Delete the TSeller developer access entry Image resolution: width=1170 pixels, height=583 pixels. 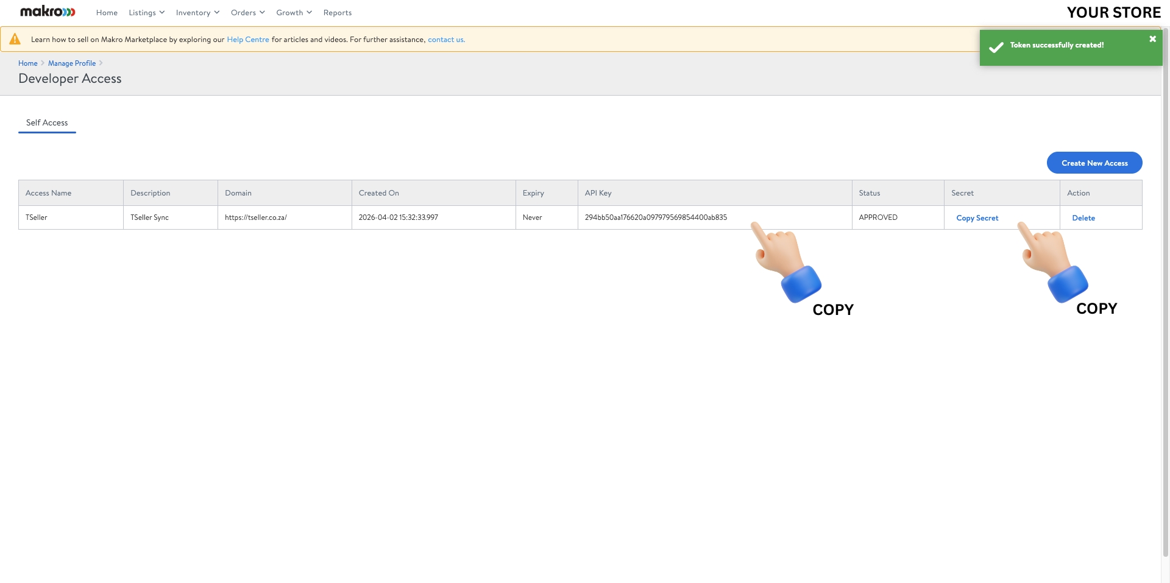point(1083,217)
